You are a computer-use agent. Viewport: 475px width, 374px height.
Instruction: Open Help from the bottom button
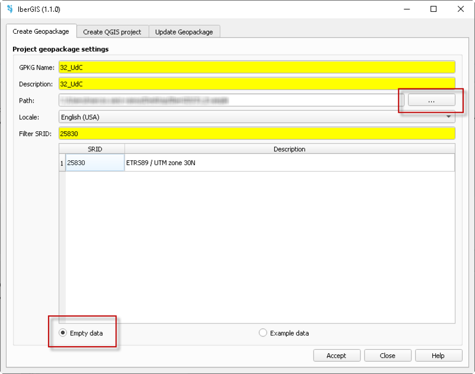click(438, 356)
